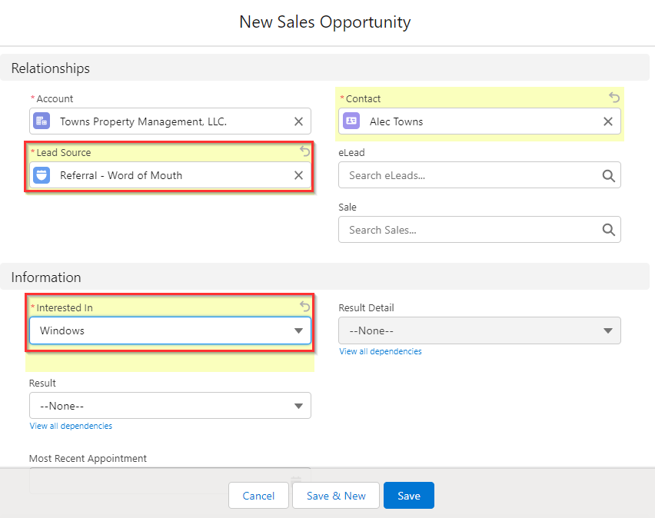Click the undo arrow on the Contact field

[x=613, y=98]
